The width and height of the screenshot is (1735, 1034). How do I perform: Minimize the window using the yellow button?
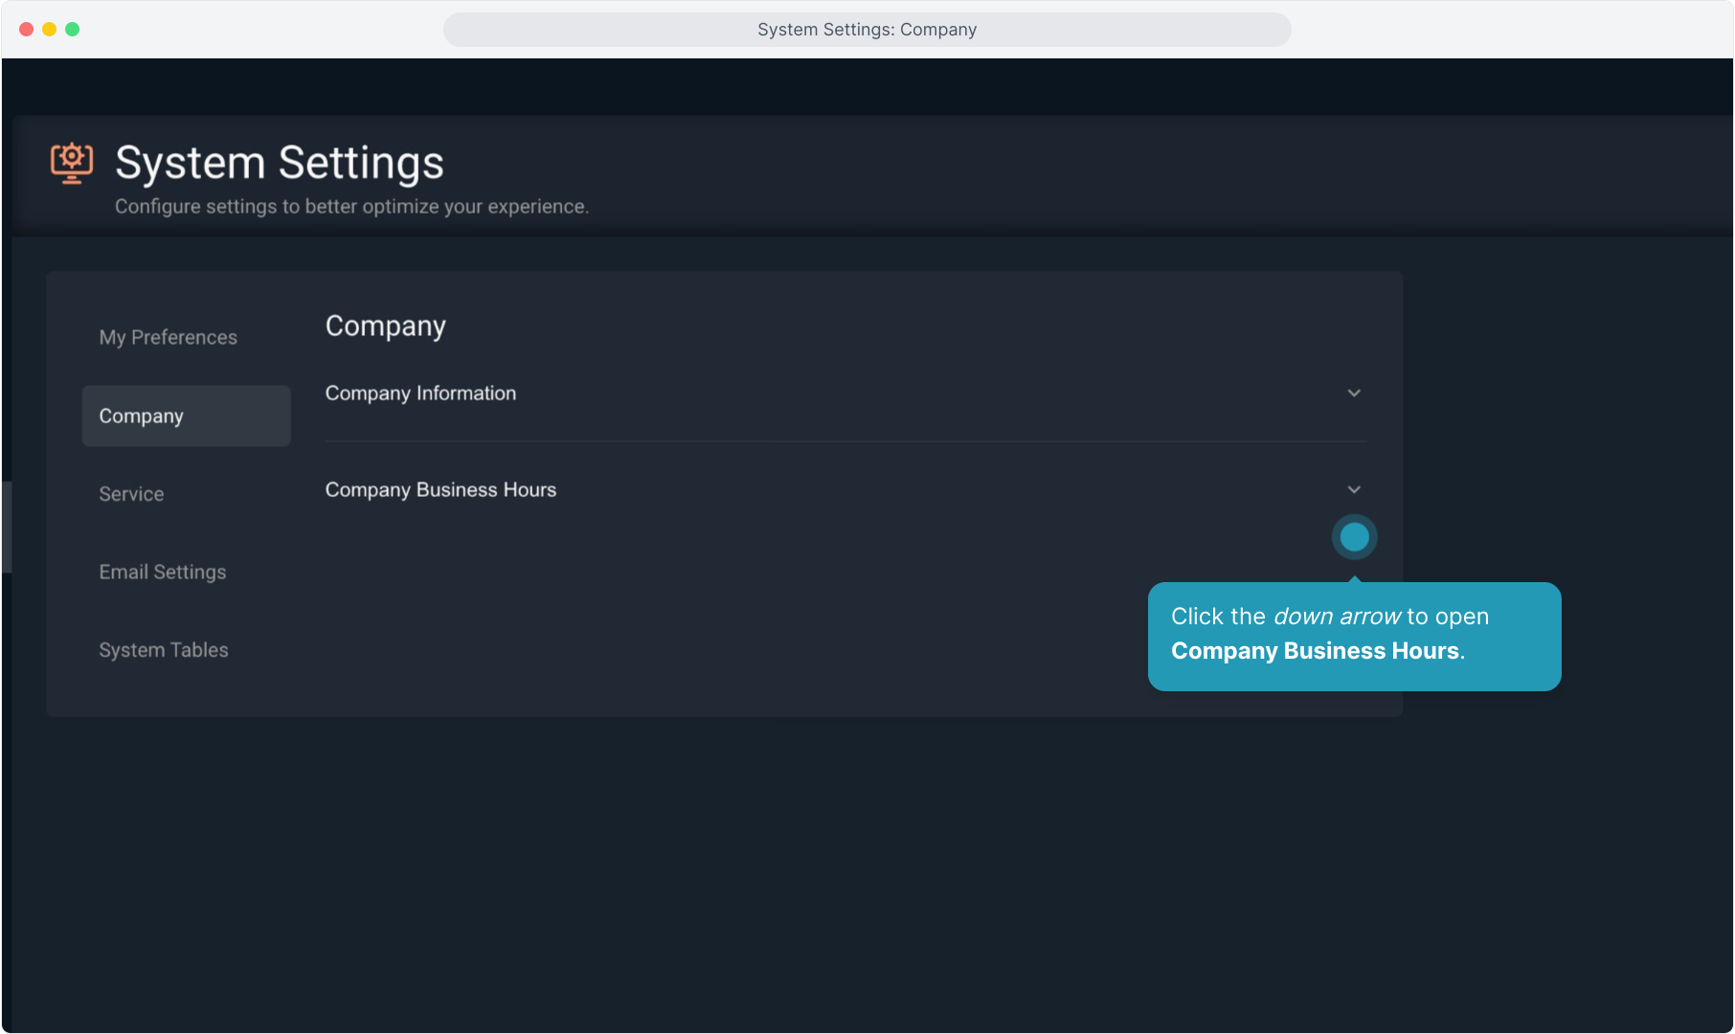pos(50,30)
